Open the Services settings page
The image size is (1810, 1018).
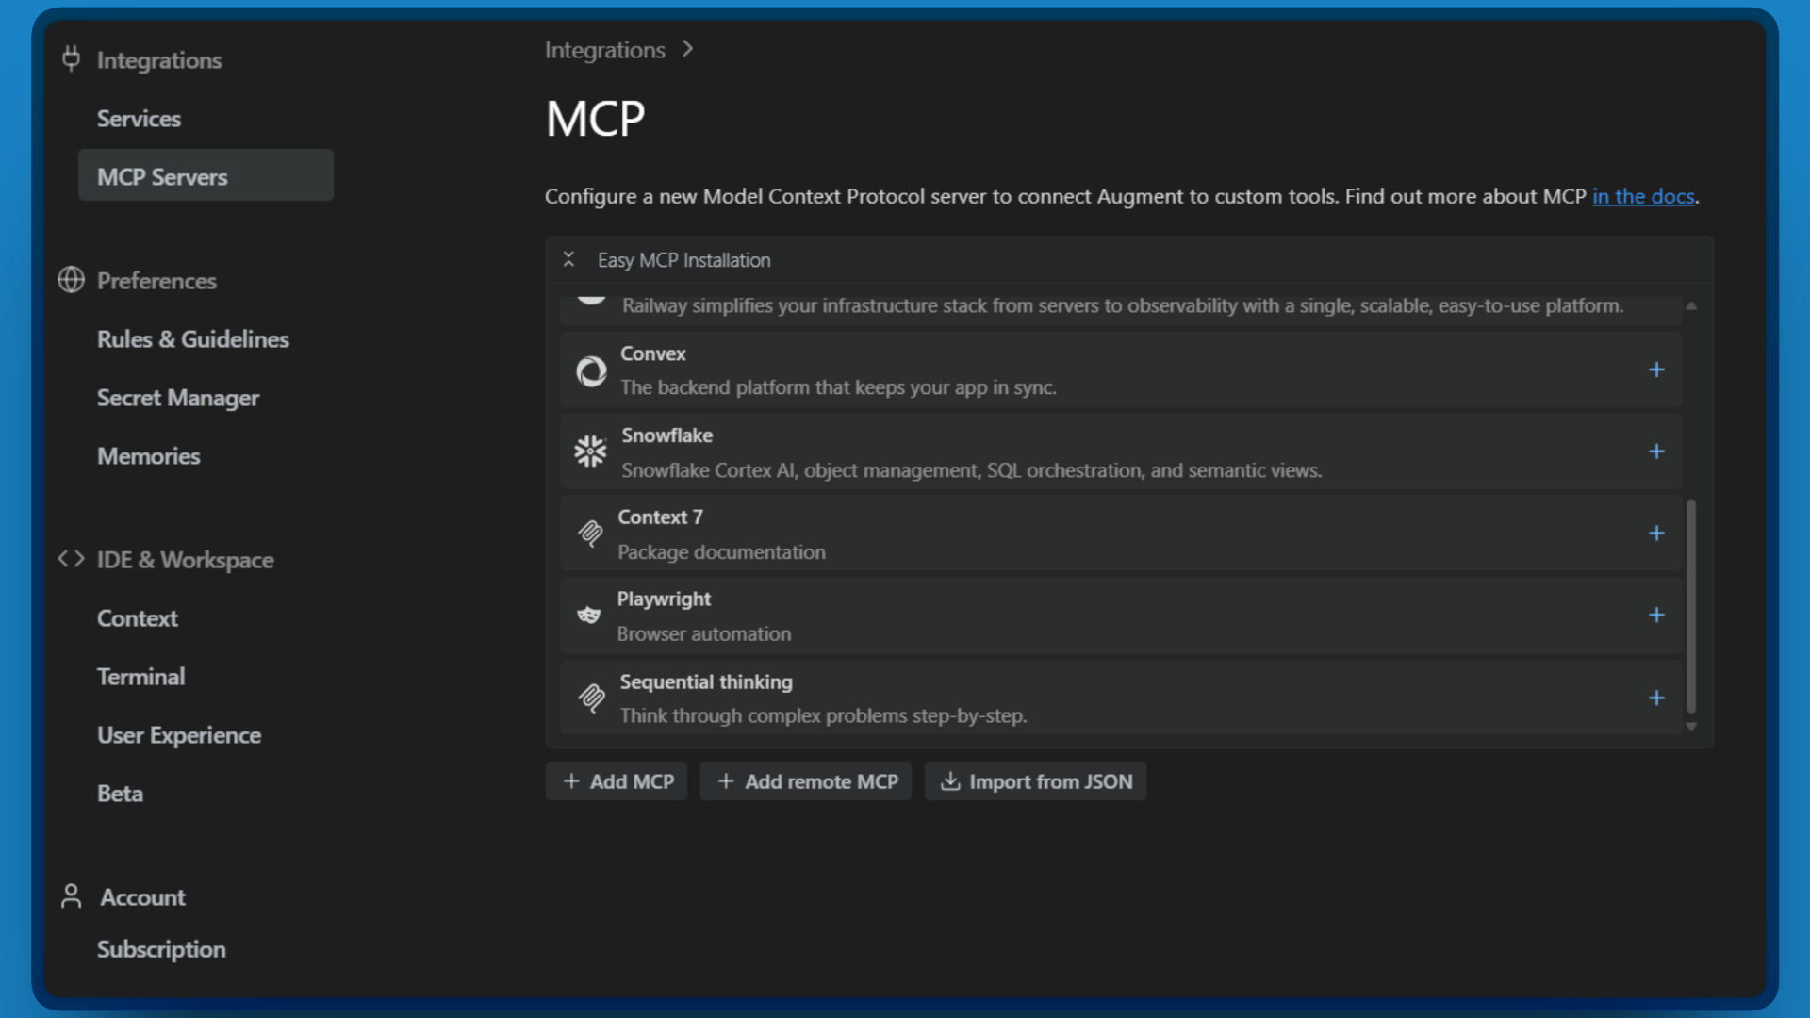[x=139, y=118]
